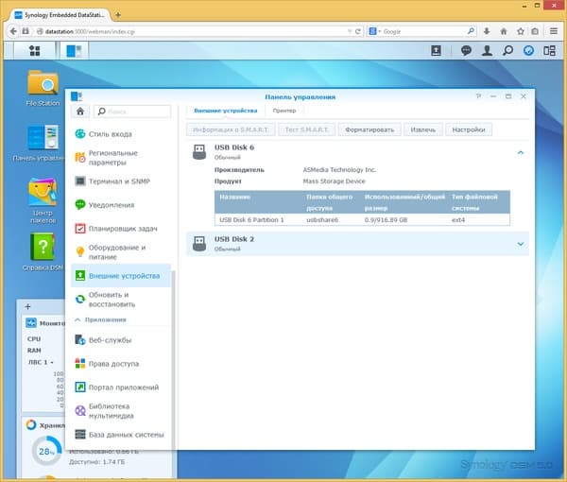Open DSM notifications speech bubble icon

(466, 51)
